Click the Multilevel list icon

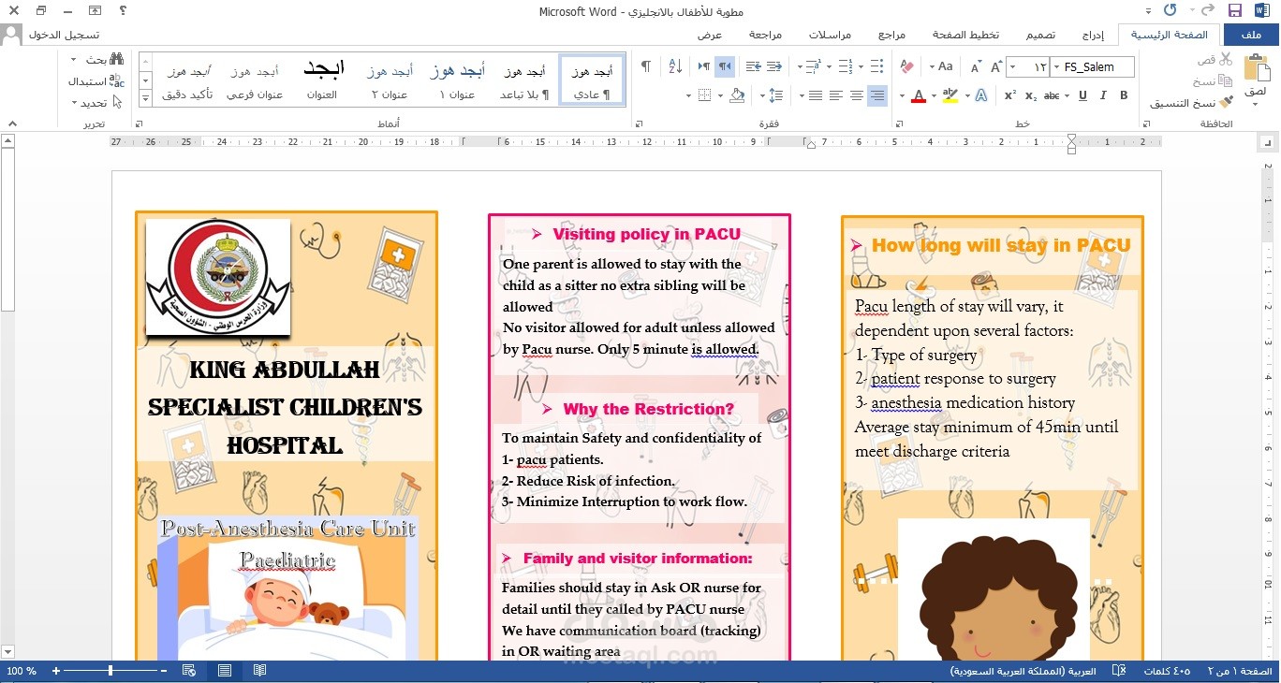point(814,66)
